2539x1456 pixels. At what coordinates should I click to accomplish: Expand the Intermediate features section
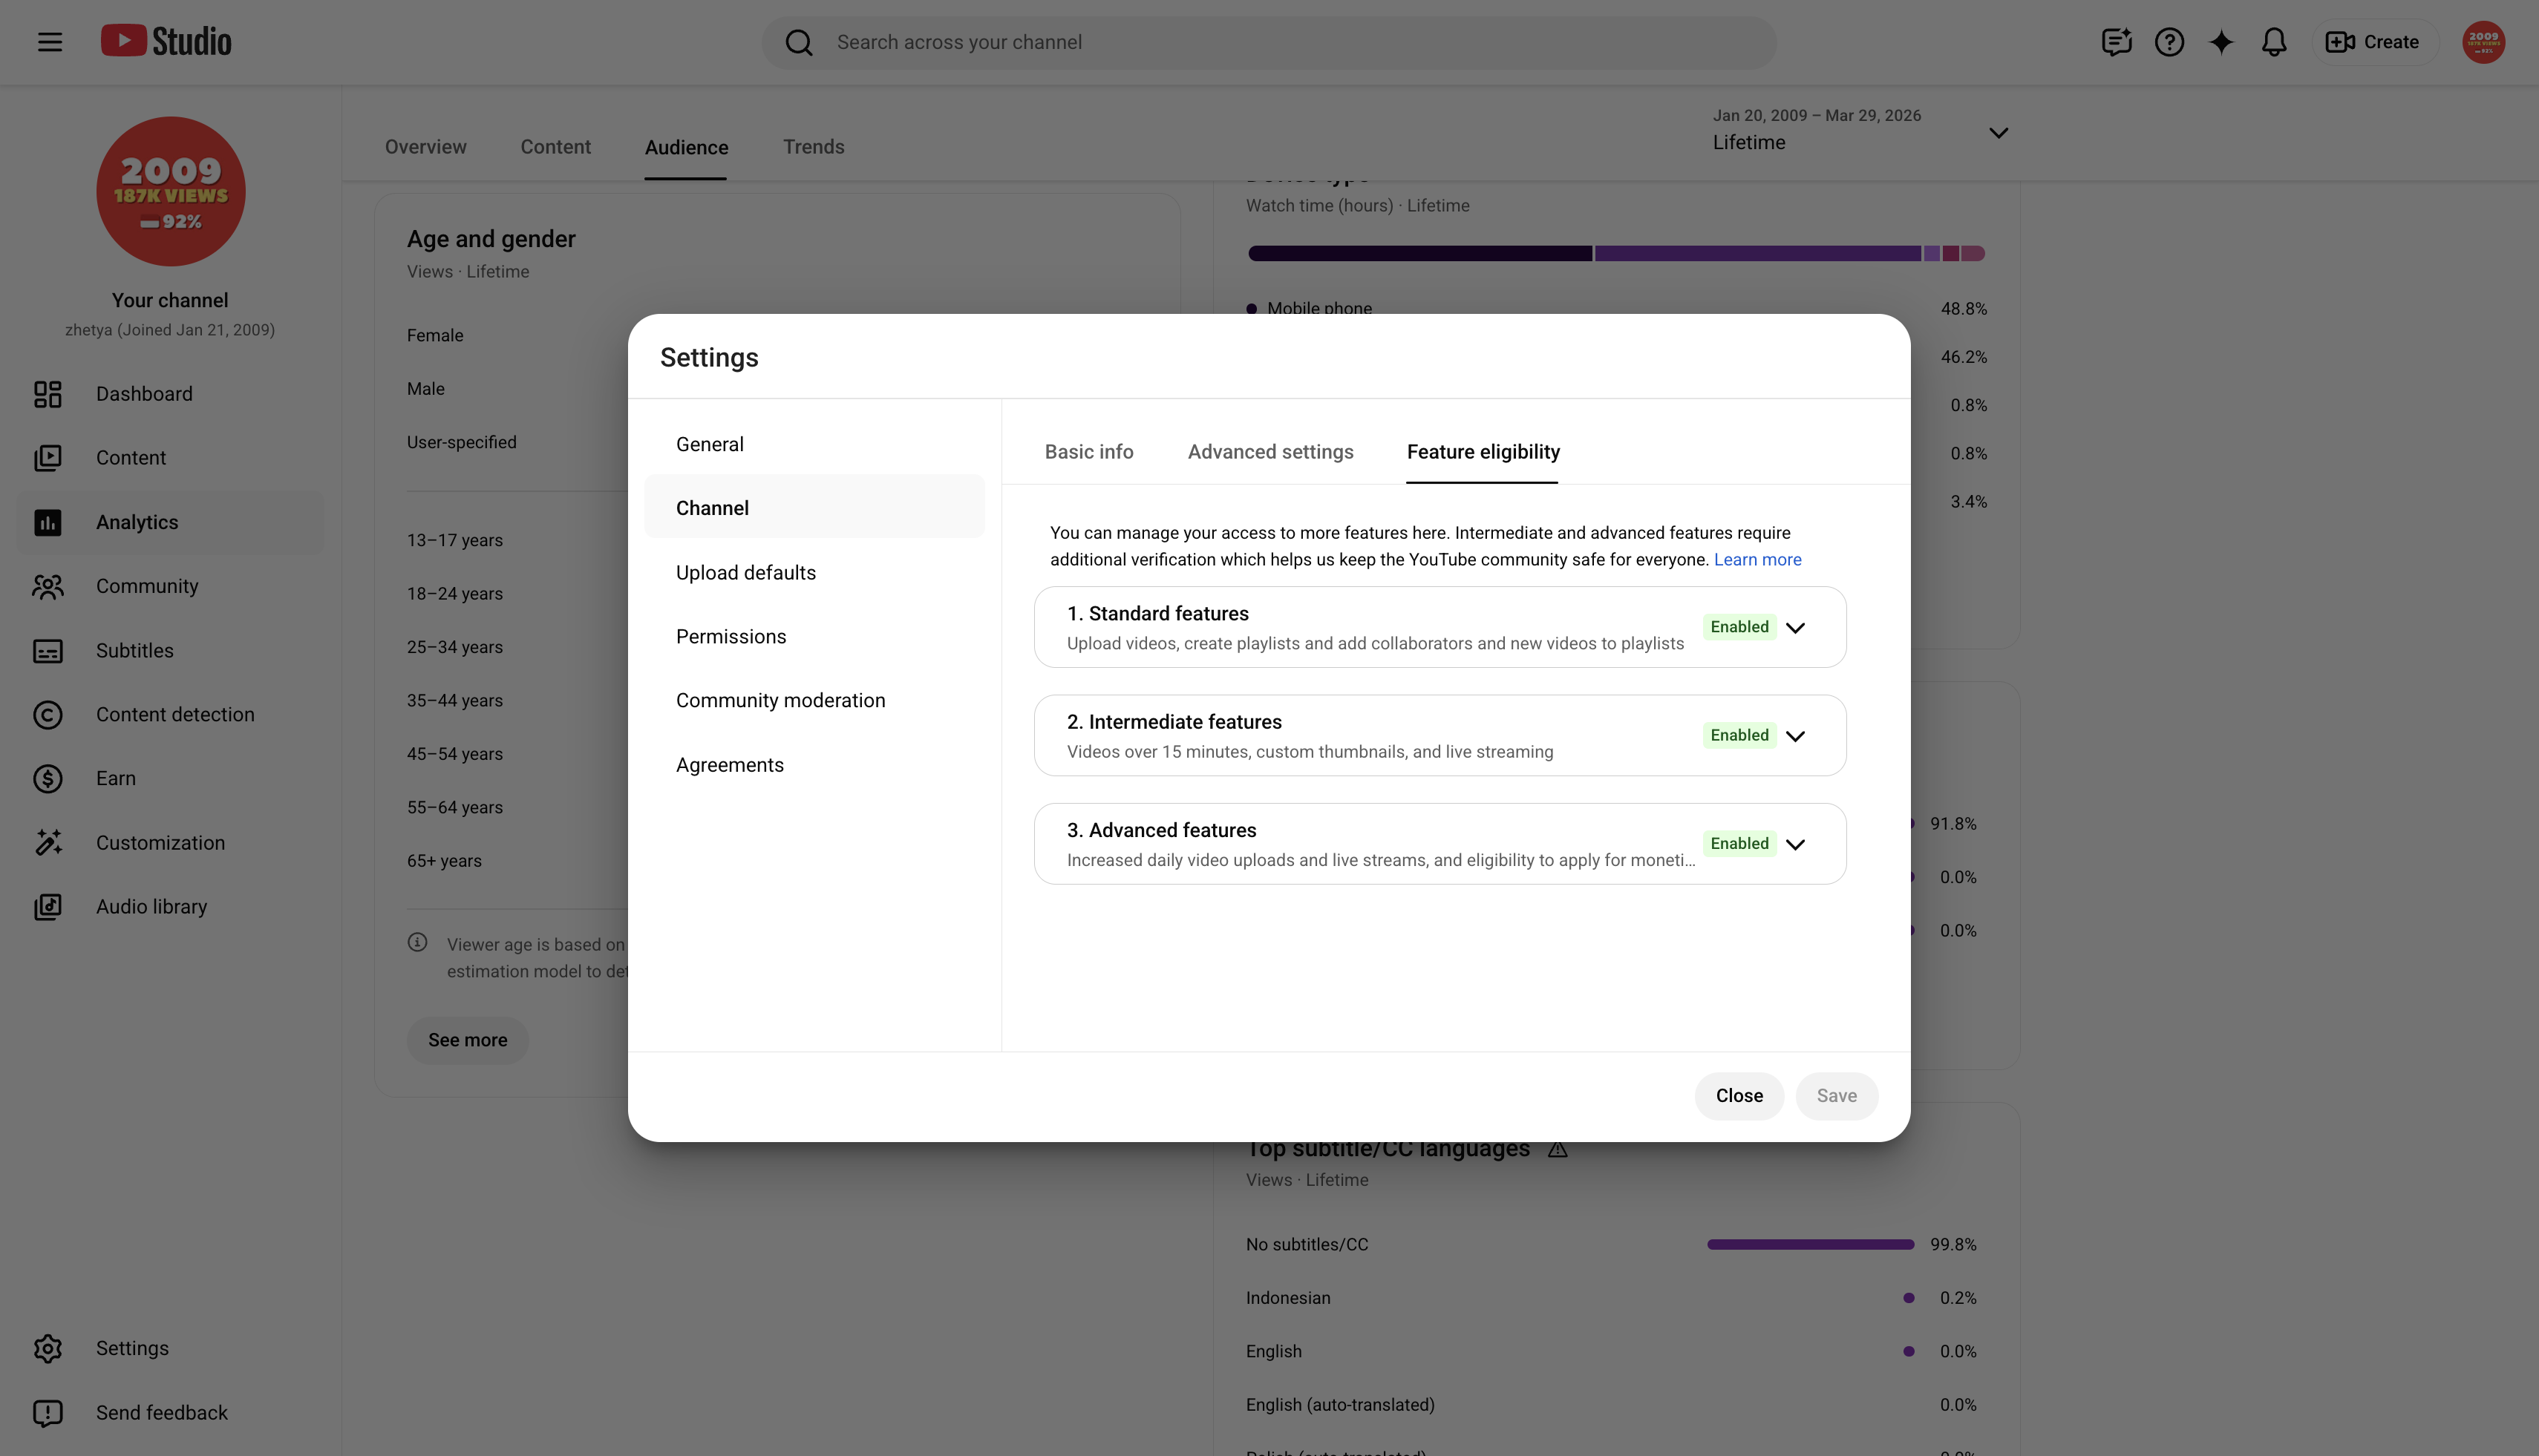(1796, 736)
